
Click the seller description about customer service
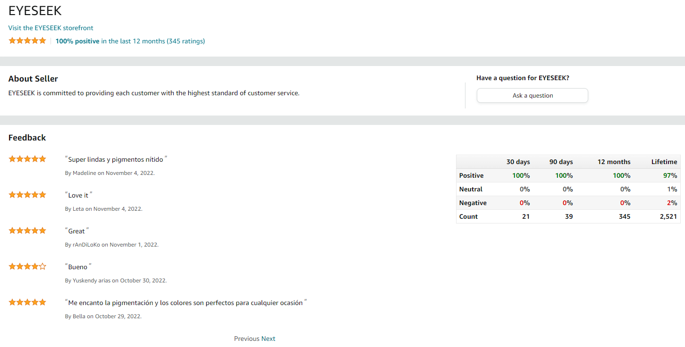[x=154, y=93]
